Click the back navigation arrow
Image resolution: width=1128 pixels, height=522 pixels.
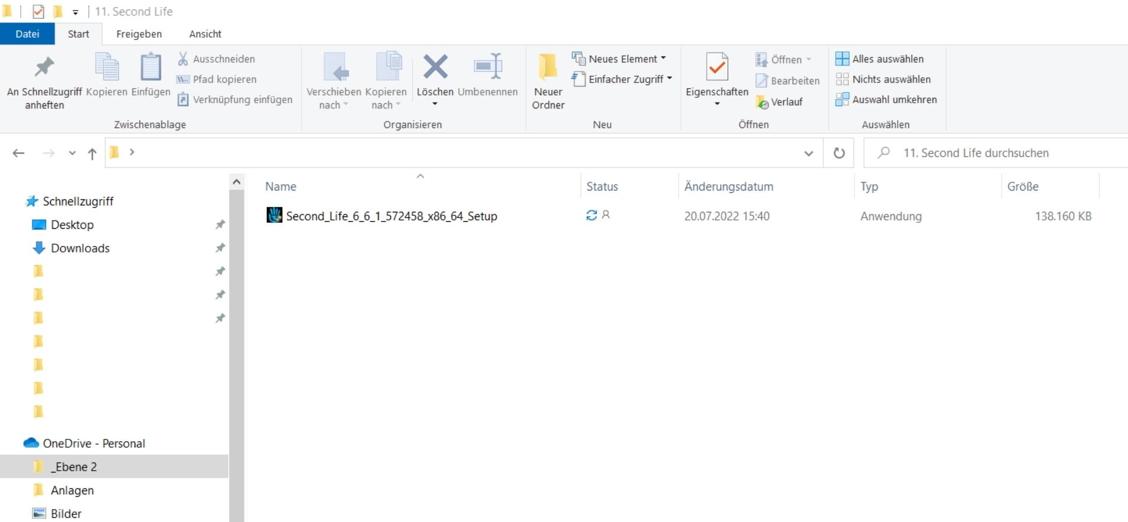(x=18, y=153)
